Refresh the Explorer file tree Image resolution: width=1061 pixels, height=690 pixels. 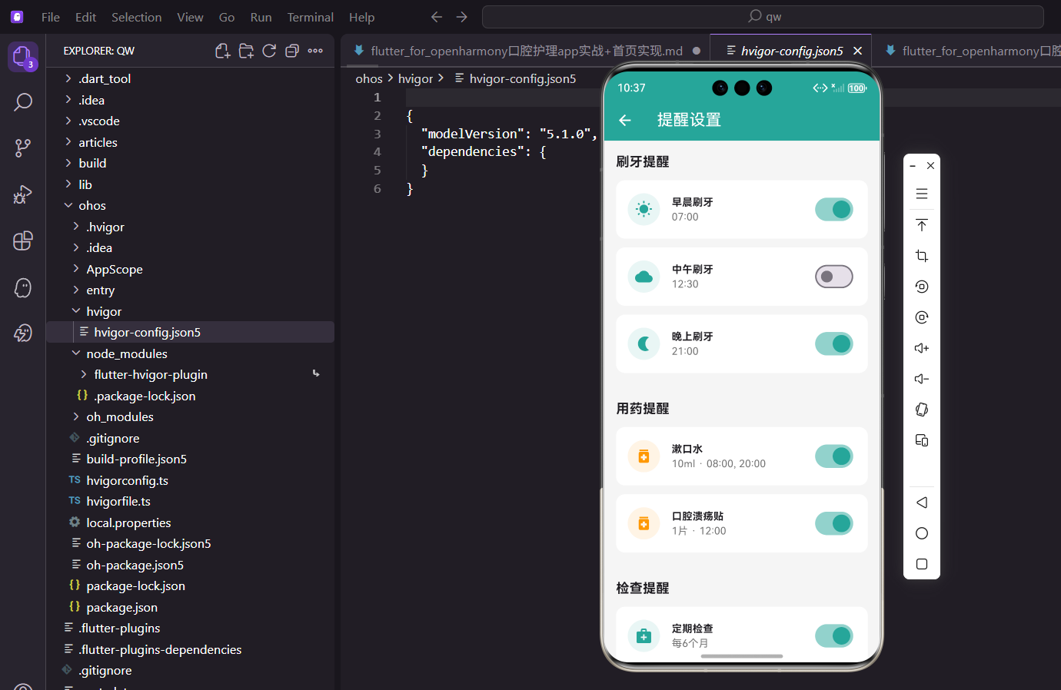(x=269, y=51)
